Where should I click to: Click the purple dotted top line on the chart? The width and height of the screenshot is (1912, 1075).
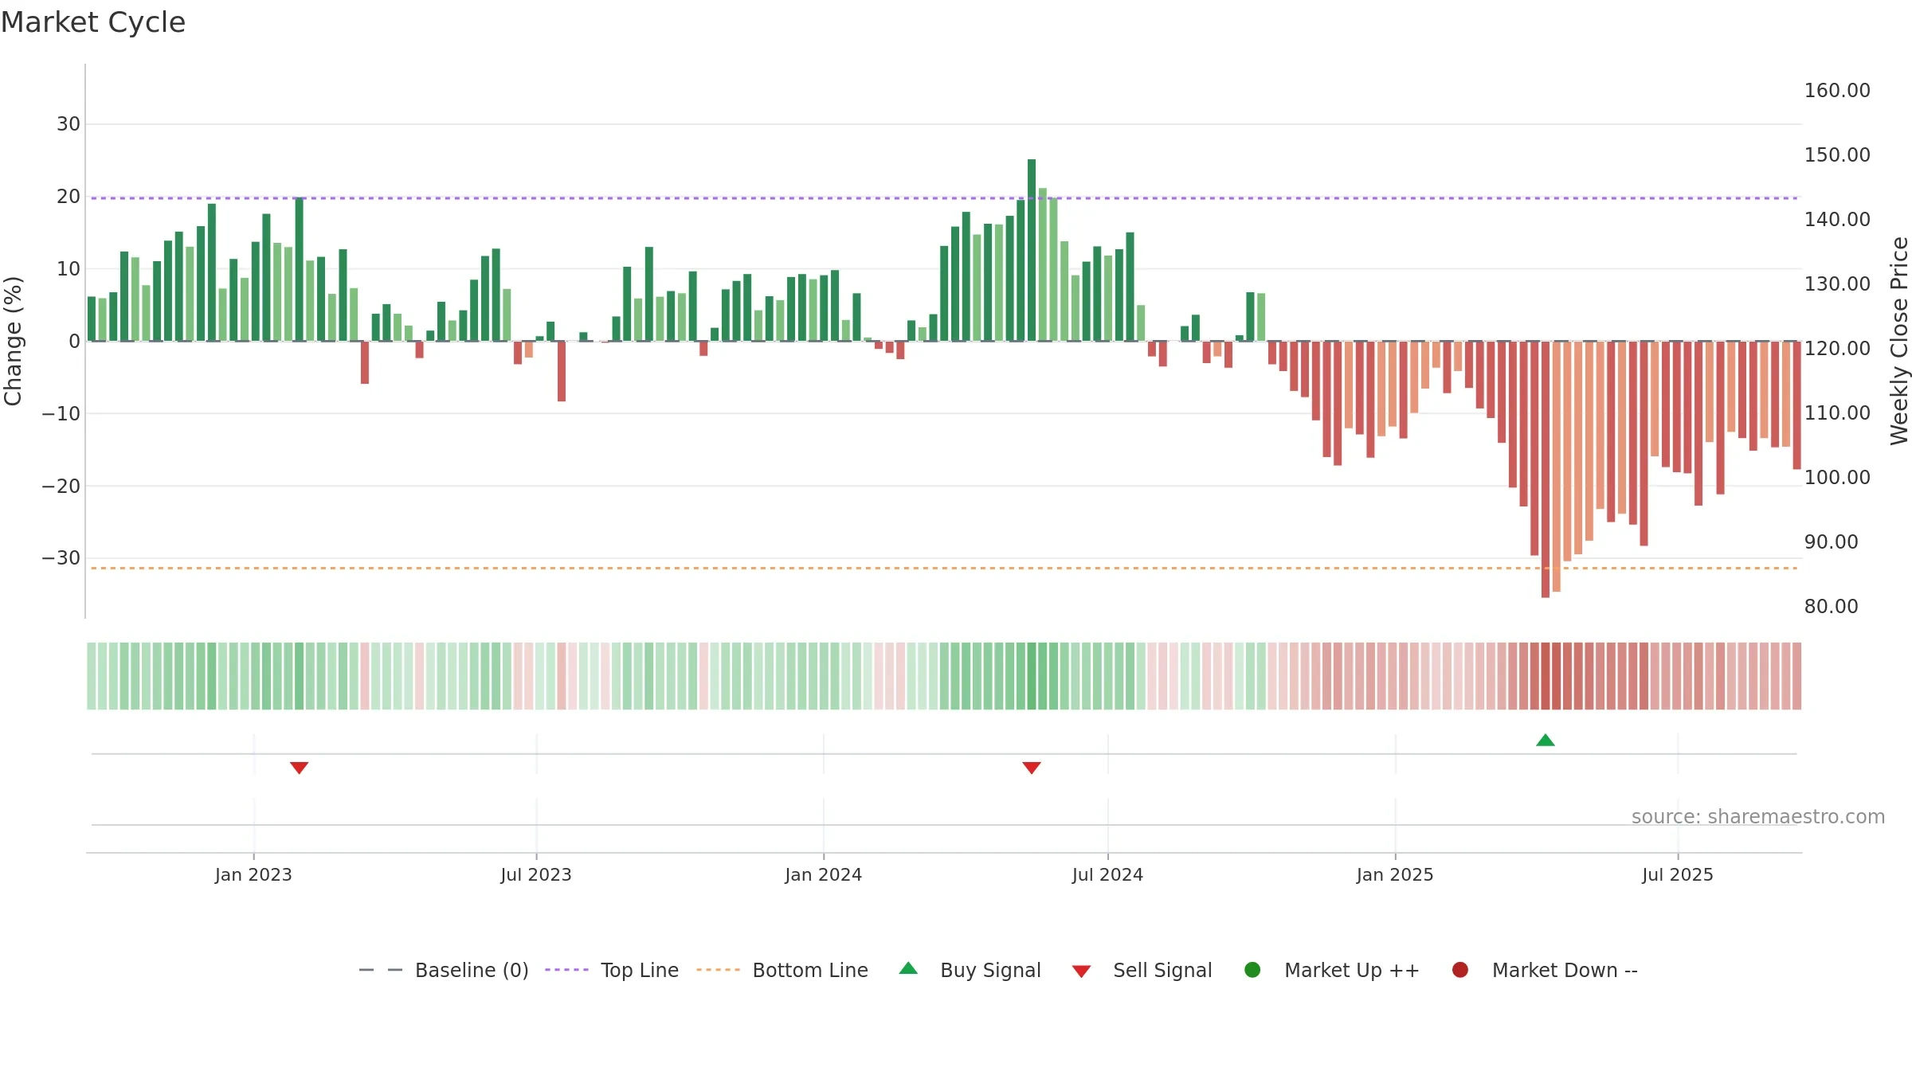[944, 197]
